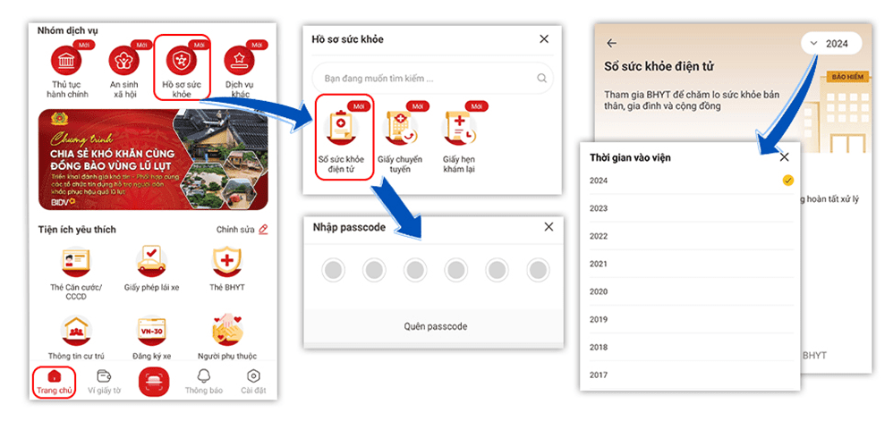Select year 2024 in the list
Viewport: 893px width, 421px height.
point(692,181)
